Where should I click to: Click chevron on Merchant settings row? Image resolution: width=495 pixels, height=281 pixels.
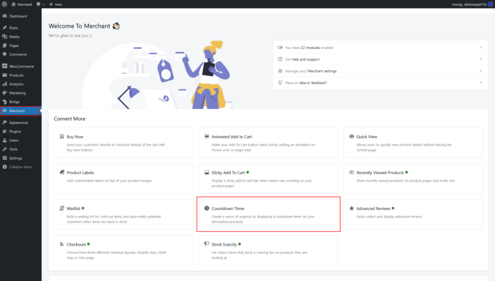coord(481,71)
